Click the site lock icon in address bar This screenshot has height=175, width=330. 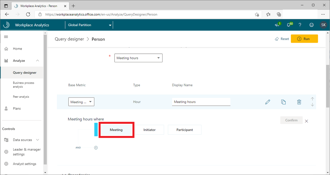pos(40,14)
